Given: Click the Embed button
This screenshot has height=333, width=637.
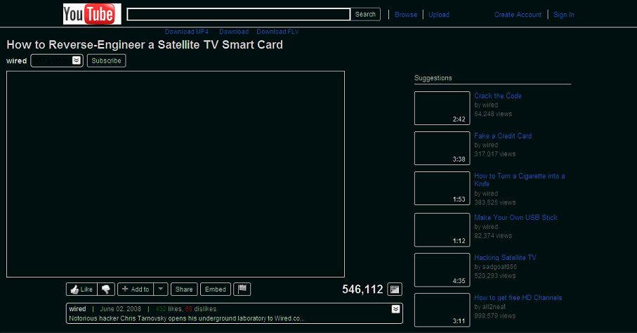Looking at the screenshot, I should pos(216,289).
